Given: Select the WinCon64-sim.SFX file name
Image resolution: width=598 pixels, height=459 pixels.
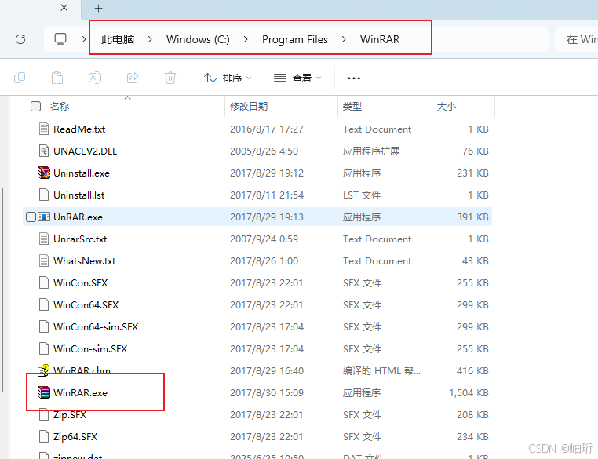Looking at the screenshot, I should click(96, 327).
